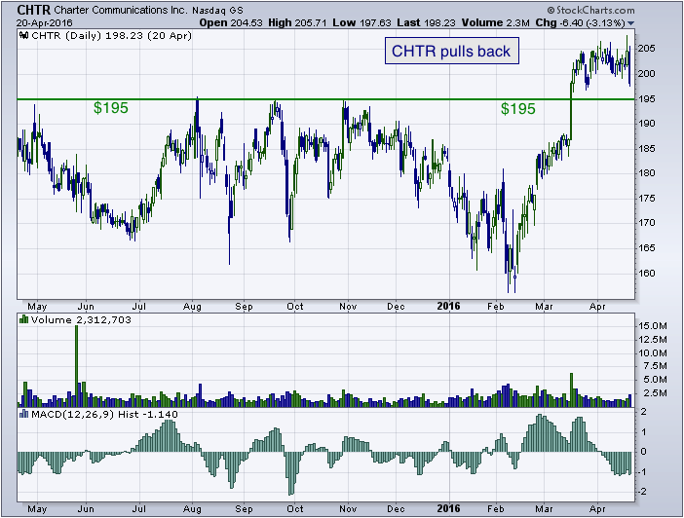The image size is (684, 518).
Task: Click the Oct label under the MACD panel
Action: pyautogui.click(x=295, y=509)
